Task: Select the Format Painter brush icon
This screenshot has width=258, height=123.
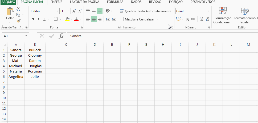Action: [x=18, y=21]
